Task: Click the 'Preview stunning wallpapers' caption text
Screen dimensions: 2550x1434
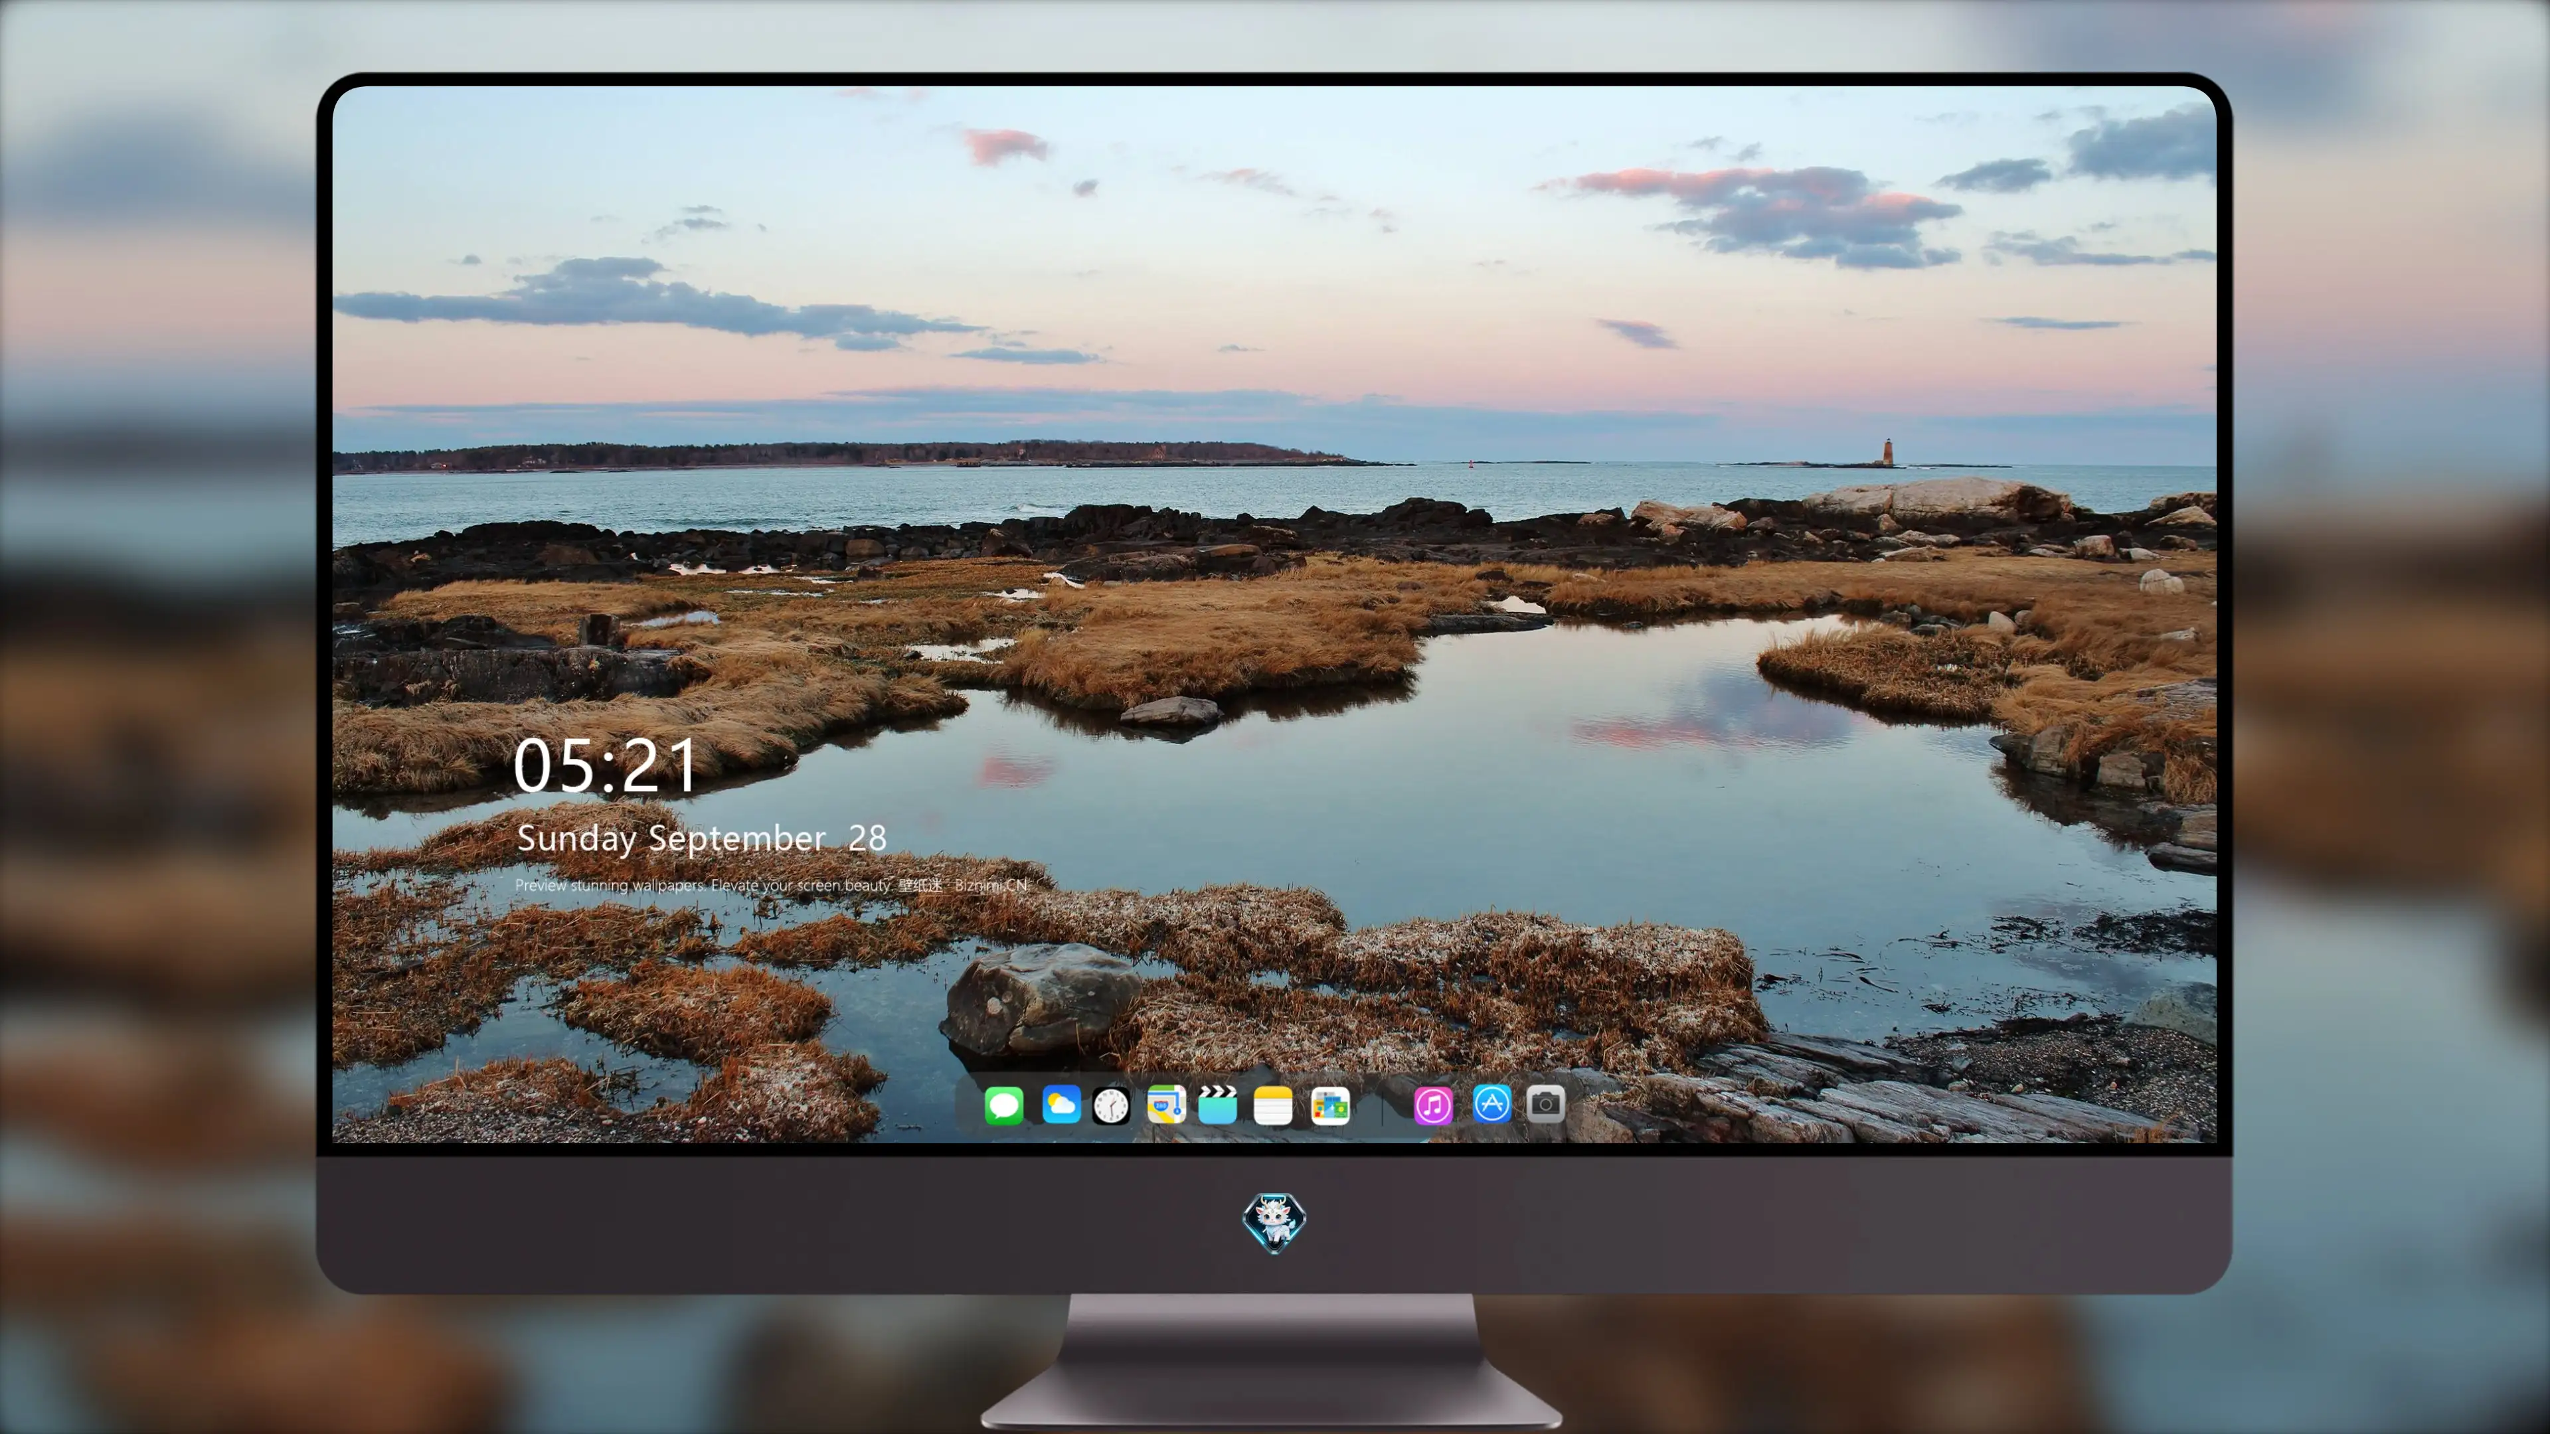Action: 771,885
